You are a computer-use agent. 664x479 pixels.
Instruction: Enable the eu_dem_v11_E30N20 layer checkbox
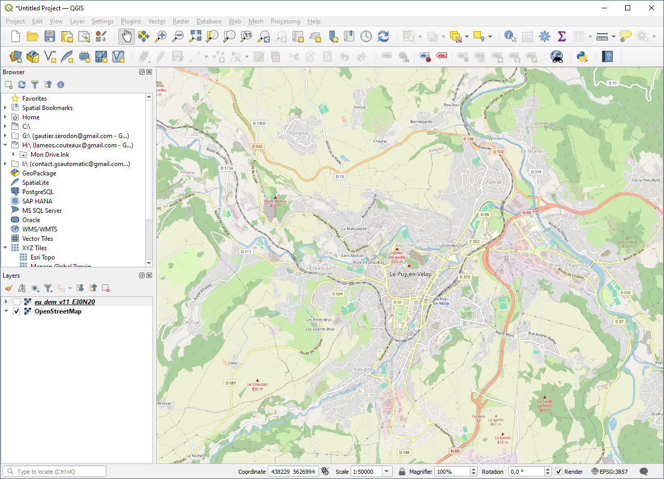17,302
